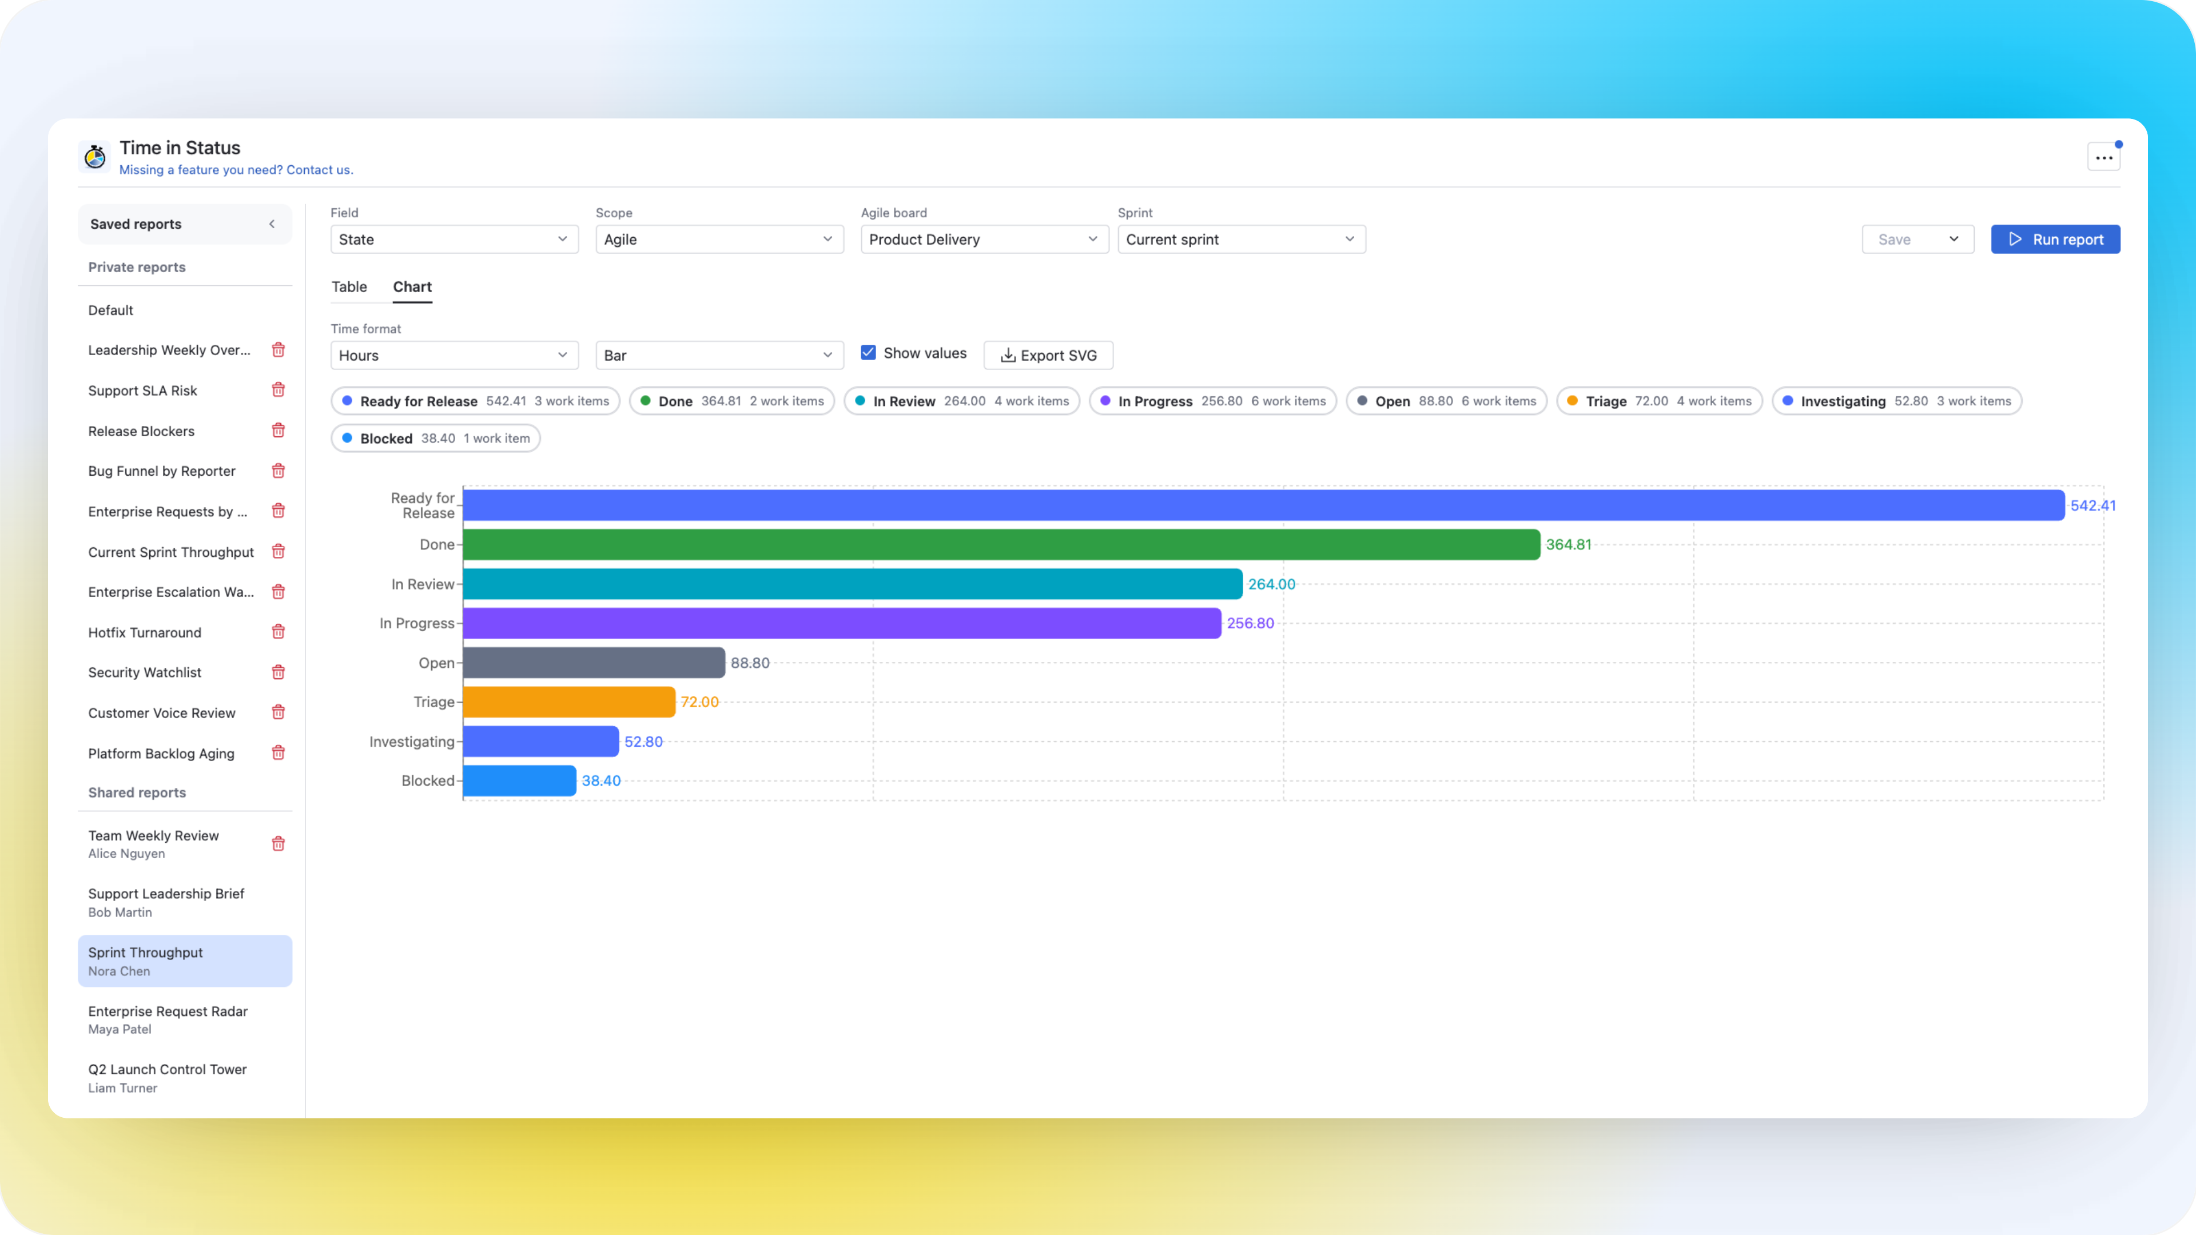Screen dimensions: 2196x1235
Task: Open the Time format Hours dropdown
Action: [x=453, y=356]
